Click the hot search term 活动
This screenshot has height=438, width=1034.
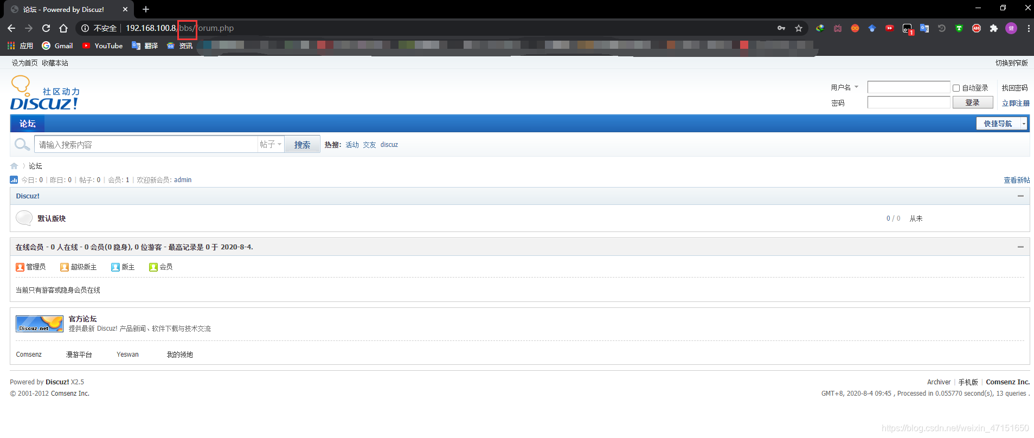tap(352, 145)
